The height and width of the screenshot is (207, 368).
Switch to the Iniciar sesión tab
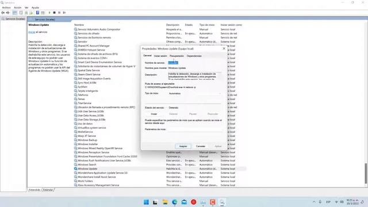(x=160, y=56)
